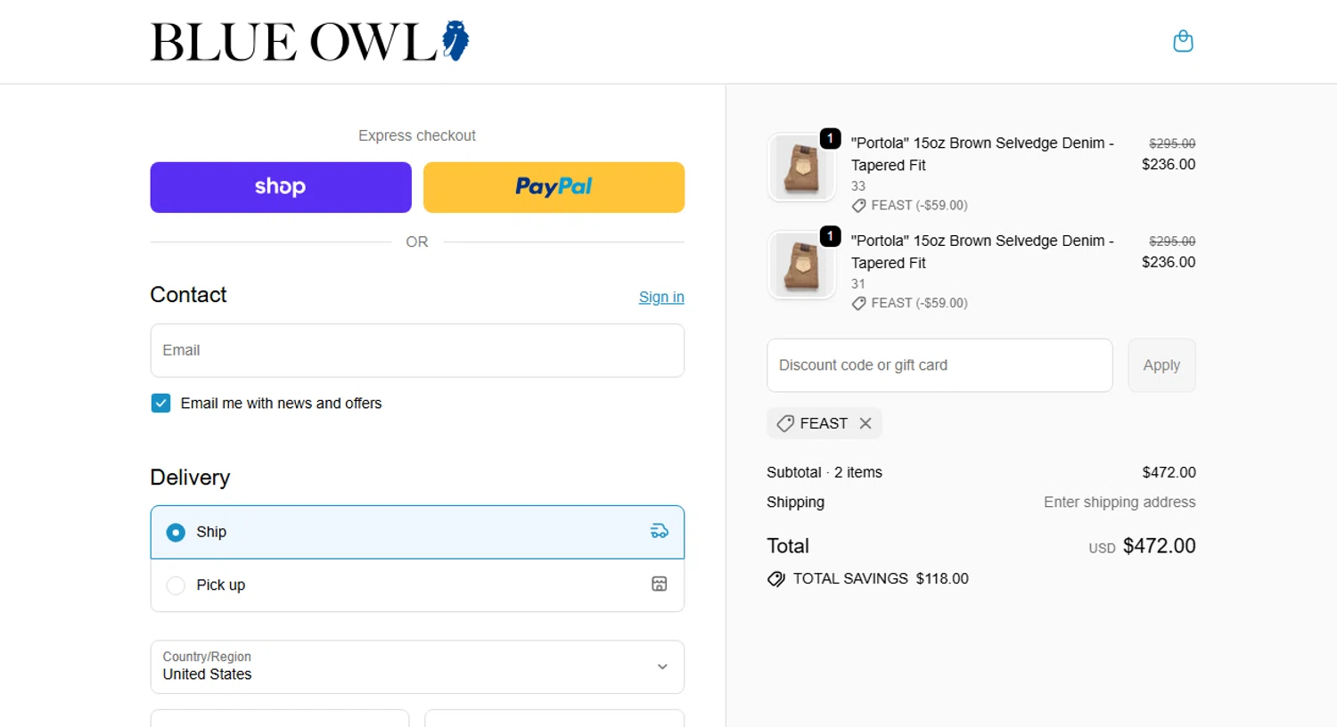Click the Apply discount button
The image size is (1337, 727).
coord(1161,365)
